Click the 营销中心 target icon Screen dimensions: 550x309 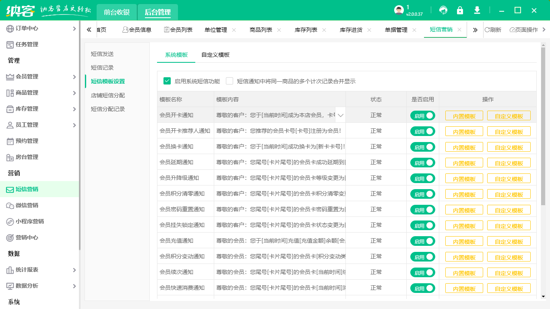[x=9, y=237]
